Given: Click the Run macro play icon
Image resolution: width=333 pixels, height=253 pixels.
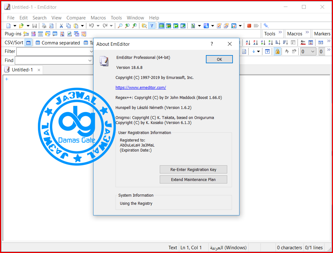Looking at the screenshot, I should click(x=256, y=26).
